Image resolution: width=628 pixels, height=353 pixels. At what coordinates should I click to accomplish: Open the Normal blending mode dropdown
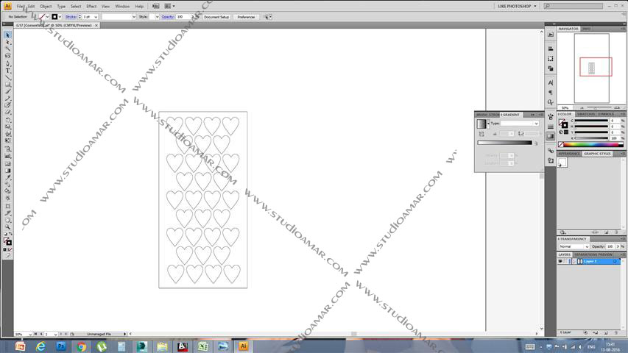[x=574, y=246]
